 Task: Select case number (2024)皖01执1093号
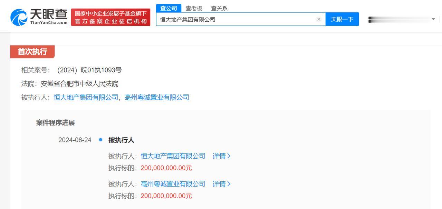point(88,70)
